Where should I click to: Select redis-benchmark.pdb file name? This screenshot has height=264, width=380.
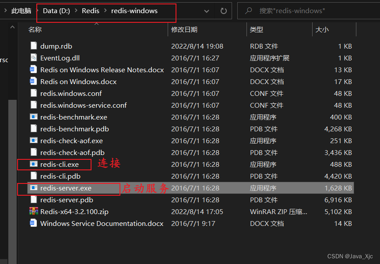coord(74,129)
